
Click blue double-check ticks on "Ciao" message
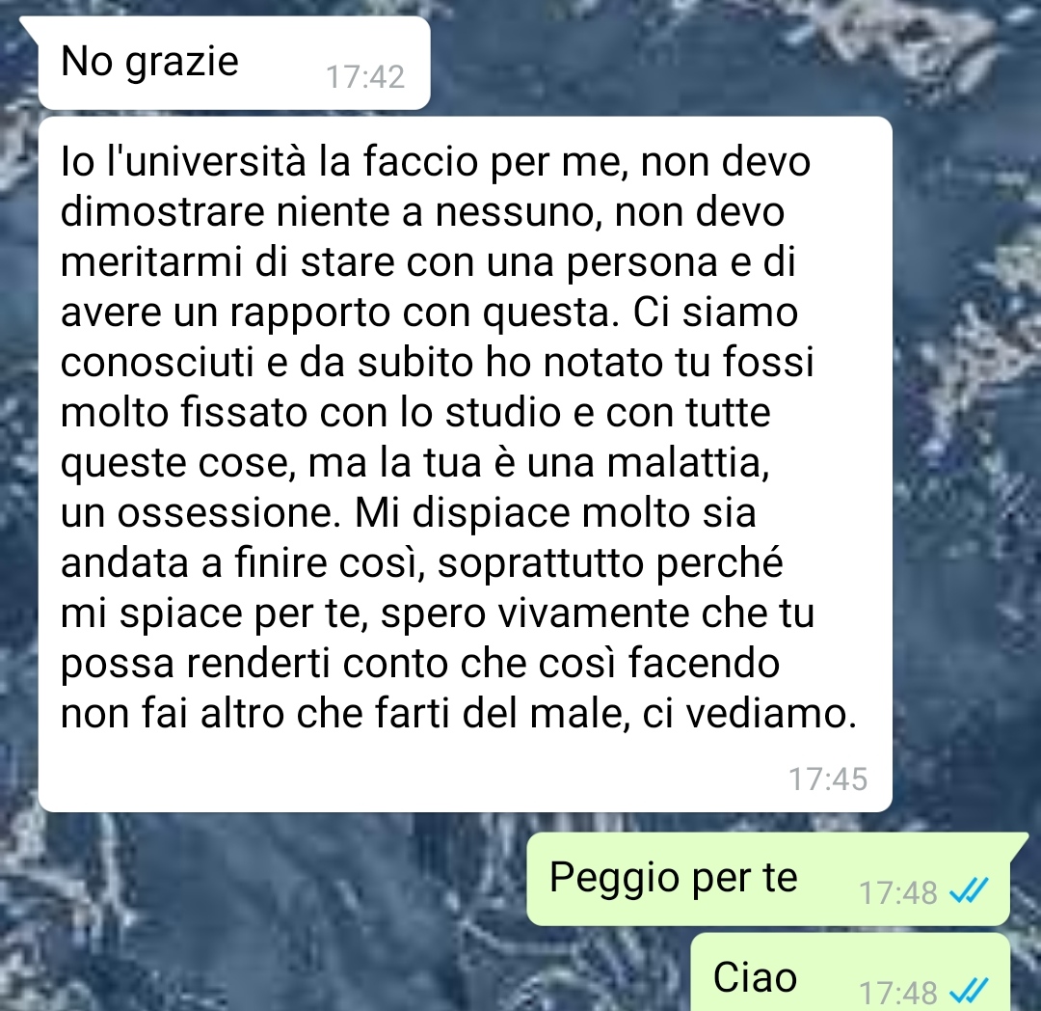coord(970,991)
